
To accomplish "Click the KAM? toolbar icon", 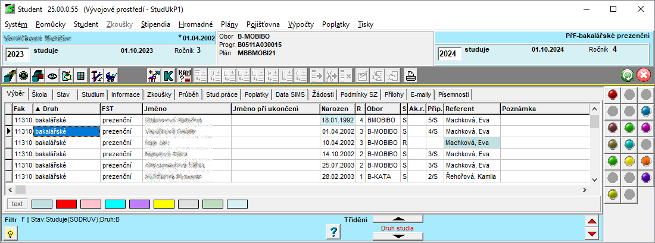I will [185, 75].
